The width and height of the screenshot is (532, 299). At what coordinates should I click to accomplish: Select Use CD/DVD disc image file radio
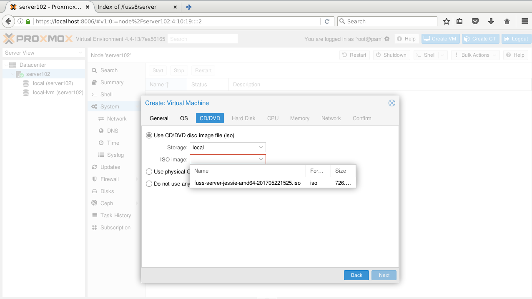pos(149,136)
